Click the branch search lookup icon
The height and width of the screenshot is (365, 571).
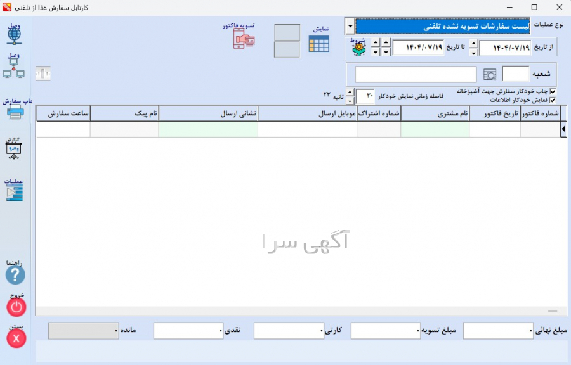pos(490,75)
